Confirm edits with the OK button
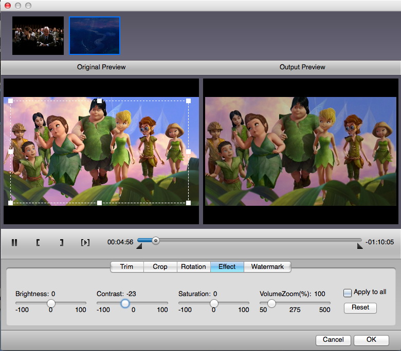This screenshot has height=351, width=401. tap(371, 340)
